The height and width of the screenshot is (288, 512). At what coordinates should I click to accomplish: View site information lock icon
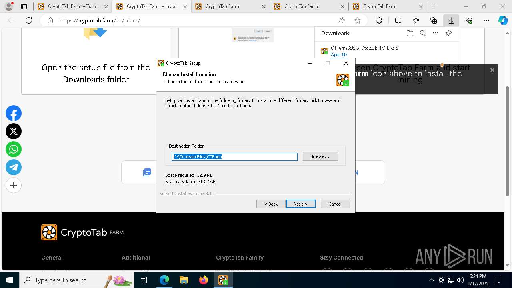point(50,20)
